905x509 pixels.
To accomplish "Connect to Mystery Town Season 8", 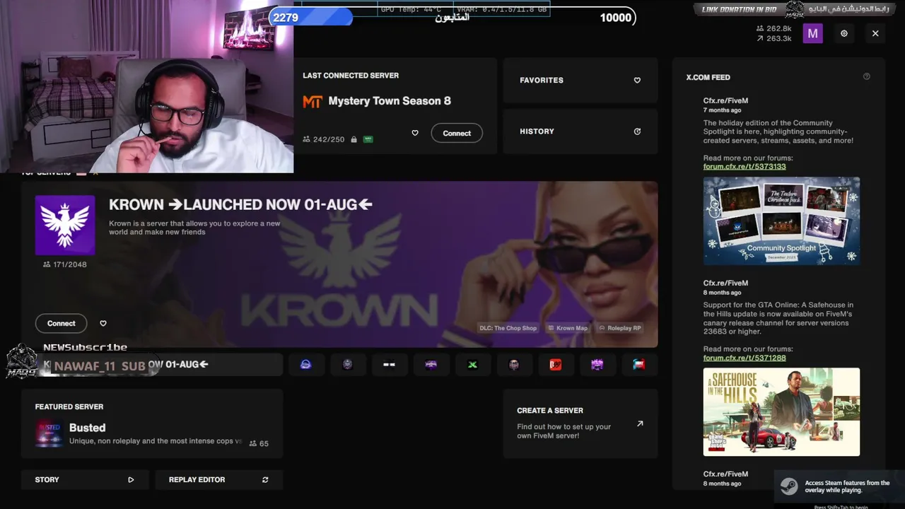I will pos(457,133).
